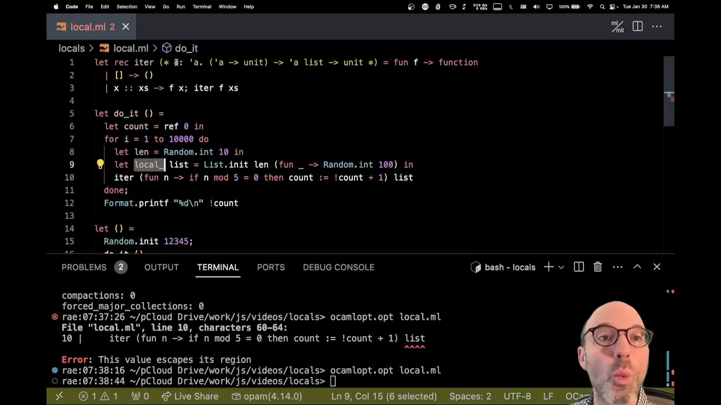This screenshot has height=405, width=721.
Task: Close the local.ml editor tab
Action: coord(126,27)
